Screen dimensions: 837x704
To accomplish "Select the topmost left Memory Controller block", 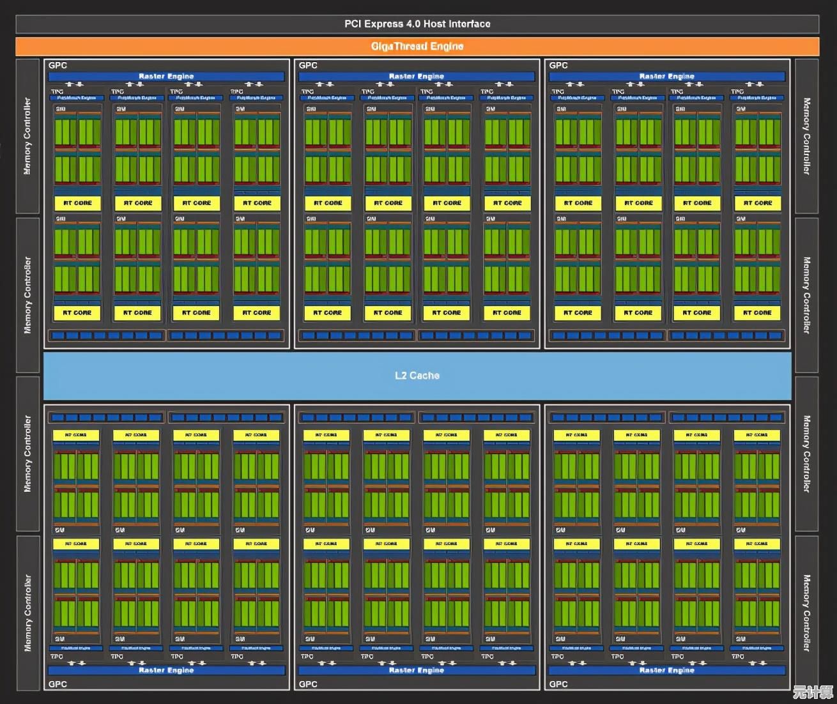I will tap(27, 136).
